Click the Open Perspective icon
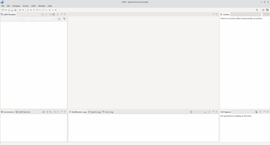 coord(263,10)
